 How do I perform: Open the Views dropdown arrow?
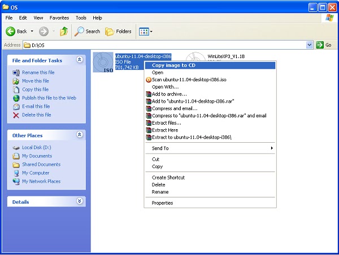[151, 32]
